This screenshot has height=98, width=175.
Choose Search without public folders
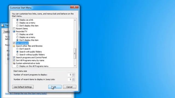(17, 54)
